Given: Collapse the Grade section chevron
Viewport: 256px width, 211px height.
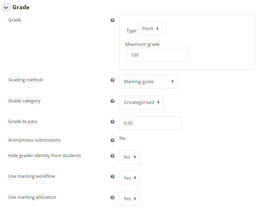Looking at the screenshot, I should coord(6,7).
